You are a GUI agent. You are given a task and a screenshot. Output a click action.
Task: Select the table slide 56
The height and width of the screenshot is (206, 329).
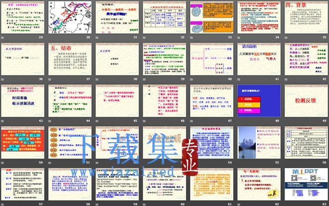[x=307, y=142]
